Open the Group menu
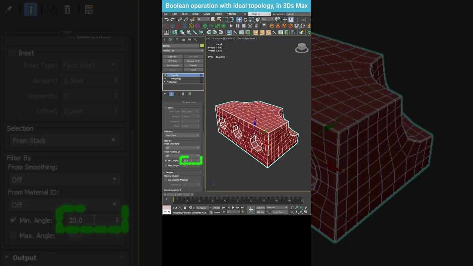This screenshot has height=266, width=473. [x=195, y=14]
